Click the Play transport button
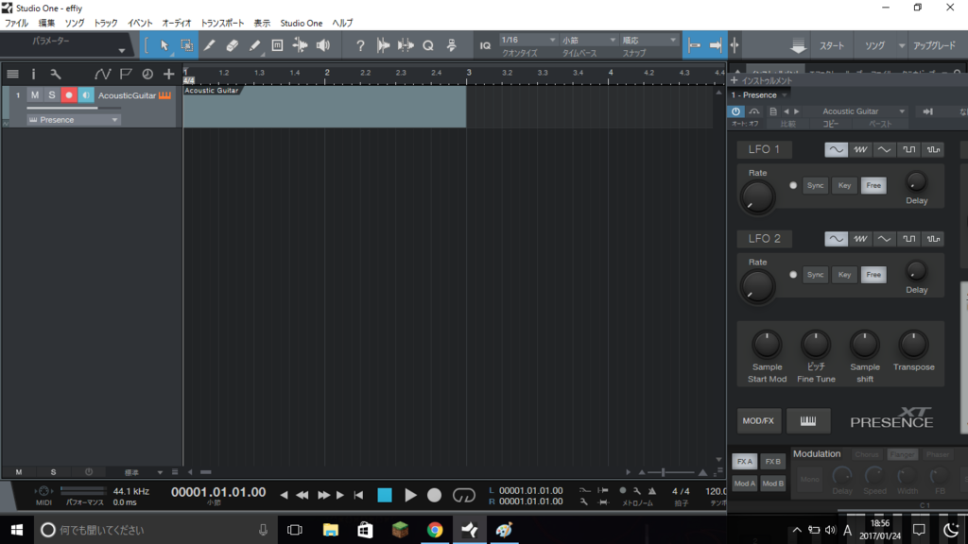The width and height of the screenshot is (968, 544). (x=410, y=495)
